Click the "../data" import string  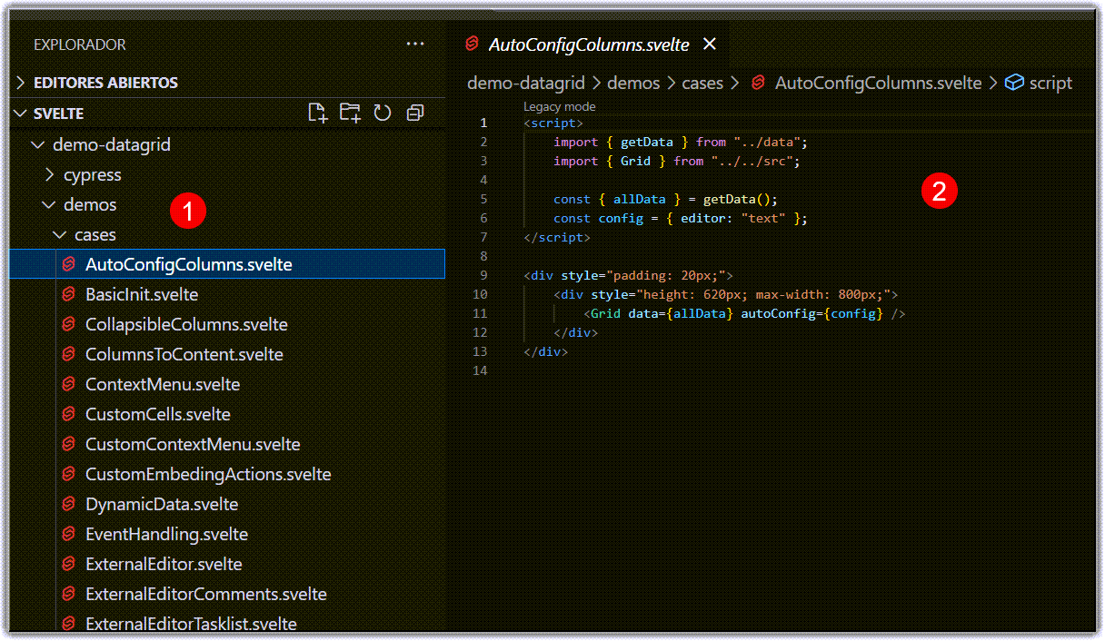point(767,142)
